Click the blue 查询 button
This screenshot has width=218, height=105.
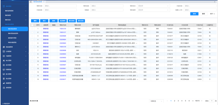tap(194, 14)
